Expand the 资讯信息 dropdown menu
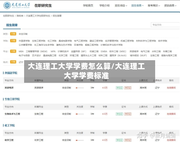 point(170,5)
